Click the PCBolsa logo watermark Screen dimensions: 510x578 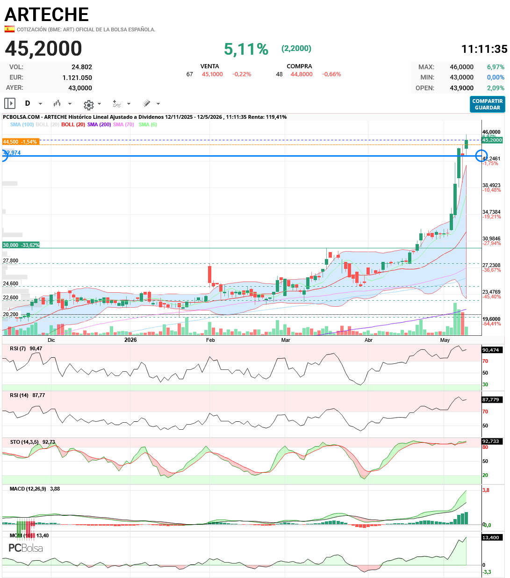(26, 548)
